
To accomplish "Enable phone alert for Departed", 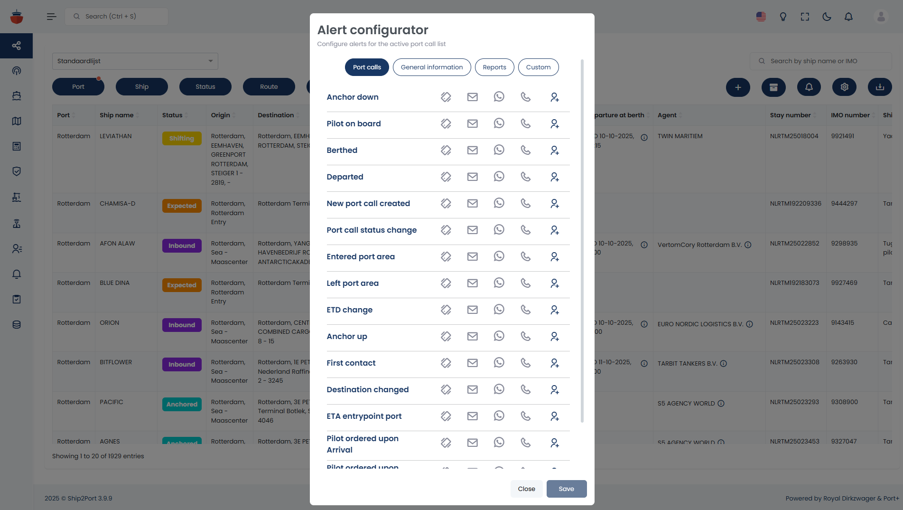I will tap(525, 177).
